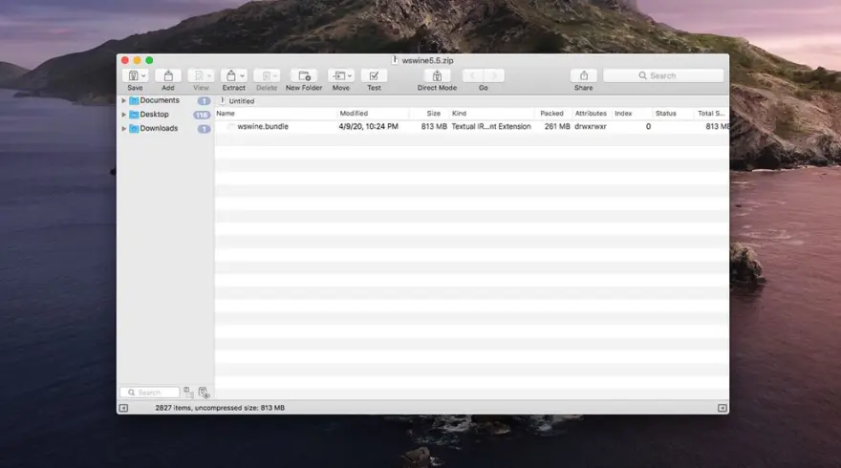
Task: Click the Downloads item count badge
Action: click(204, 129)
